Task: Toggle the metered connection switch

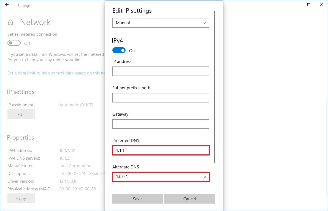Action: 14,43
